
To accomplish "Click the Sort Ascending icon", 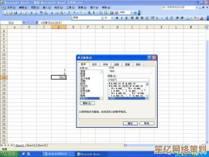I will point(101,13).
